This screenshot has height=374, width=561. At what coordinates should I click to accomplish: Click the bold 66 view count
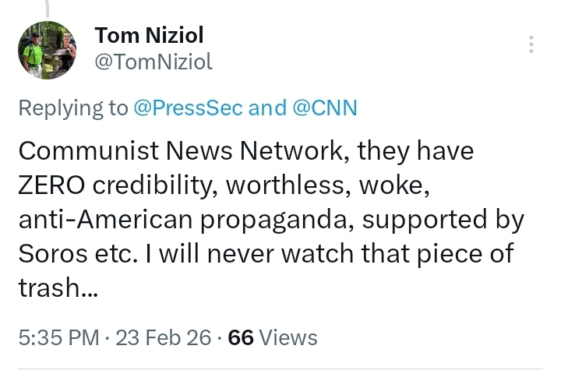click(241, 337)
